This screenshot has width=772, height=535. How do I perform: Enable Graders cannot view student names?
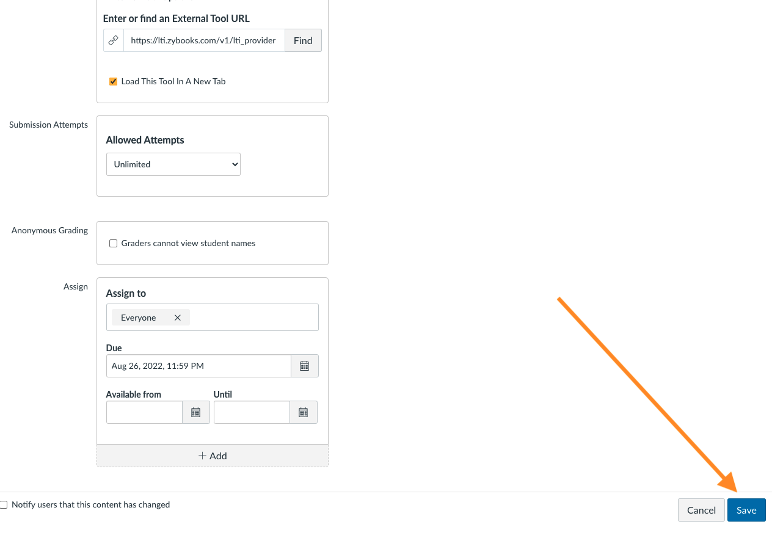click(x=113, y=243)
